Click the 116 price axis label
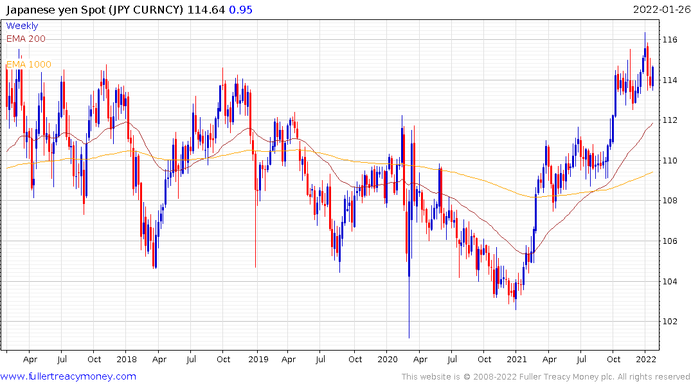The width and height of the screenshot is (691, 386). pyautogui.click(x=670, y=40)
